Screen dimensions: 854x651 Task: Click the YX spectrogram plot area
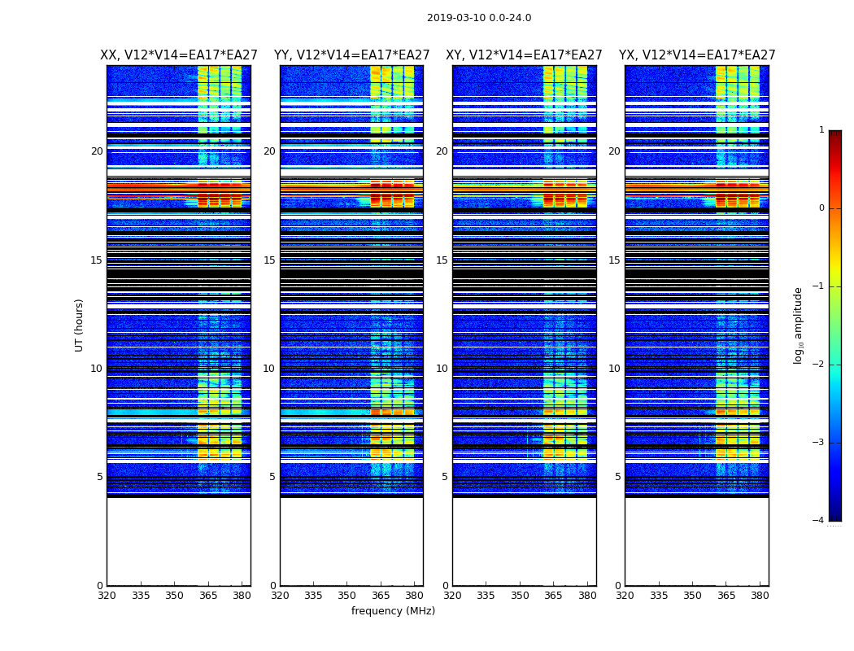(x=697, y=325)
